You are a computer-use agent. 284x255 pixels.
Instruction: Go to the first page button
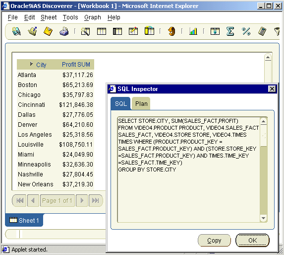click(x=19, y=200)
